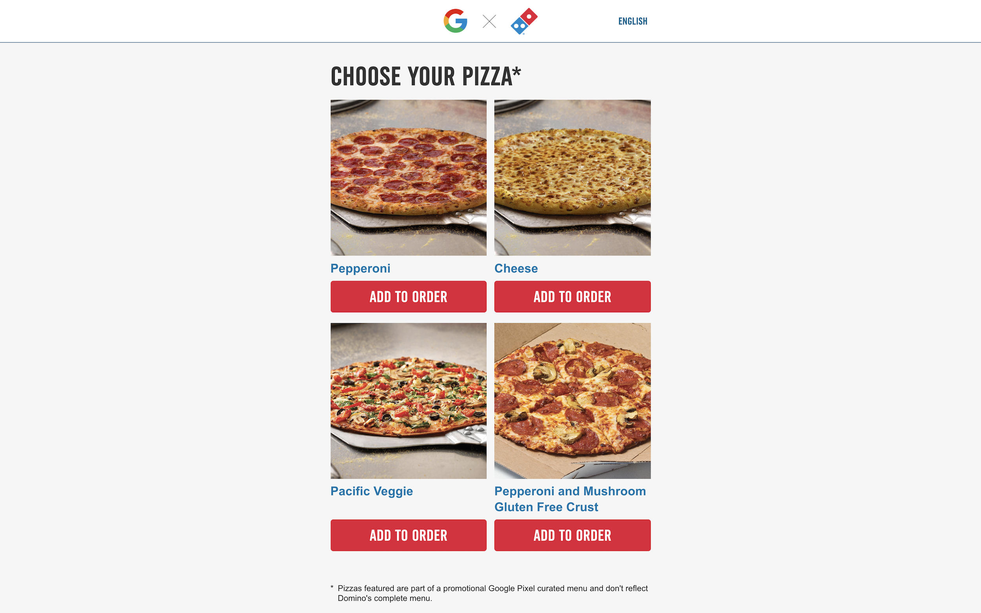Click the Pacific Veggie pizza thumbnail
Image resolution: width=981 pixels, height=613 pixels.
[408, 400]
